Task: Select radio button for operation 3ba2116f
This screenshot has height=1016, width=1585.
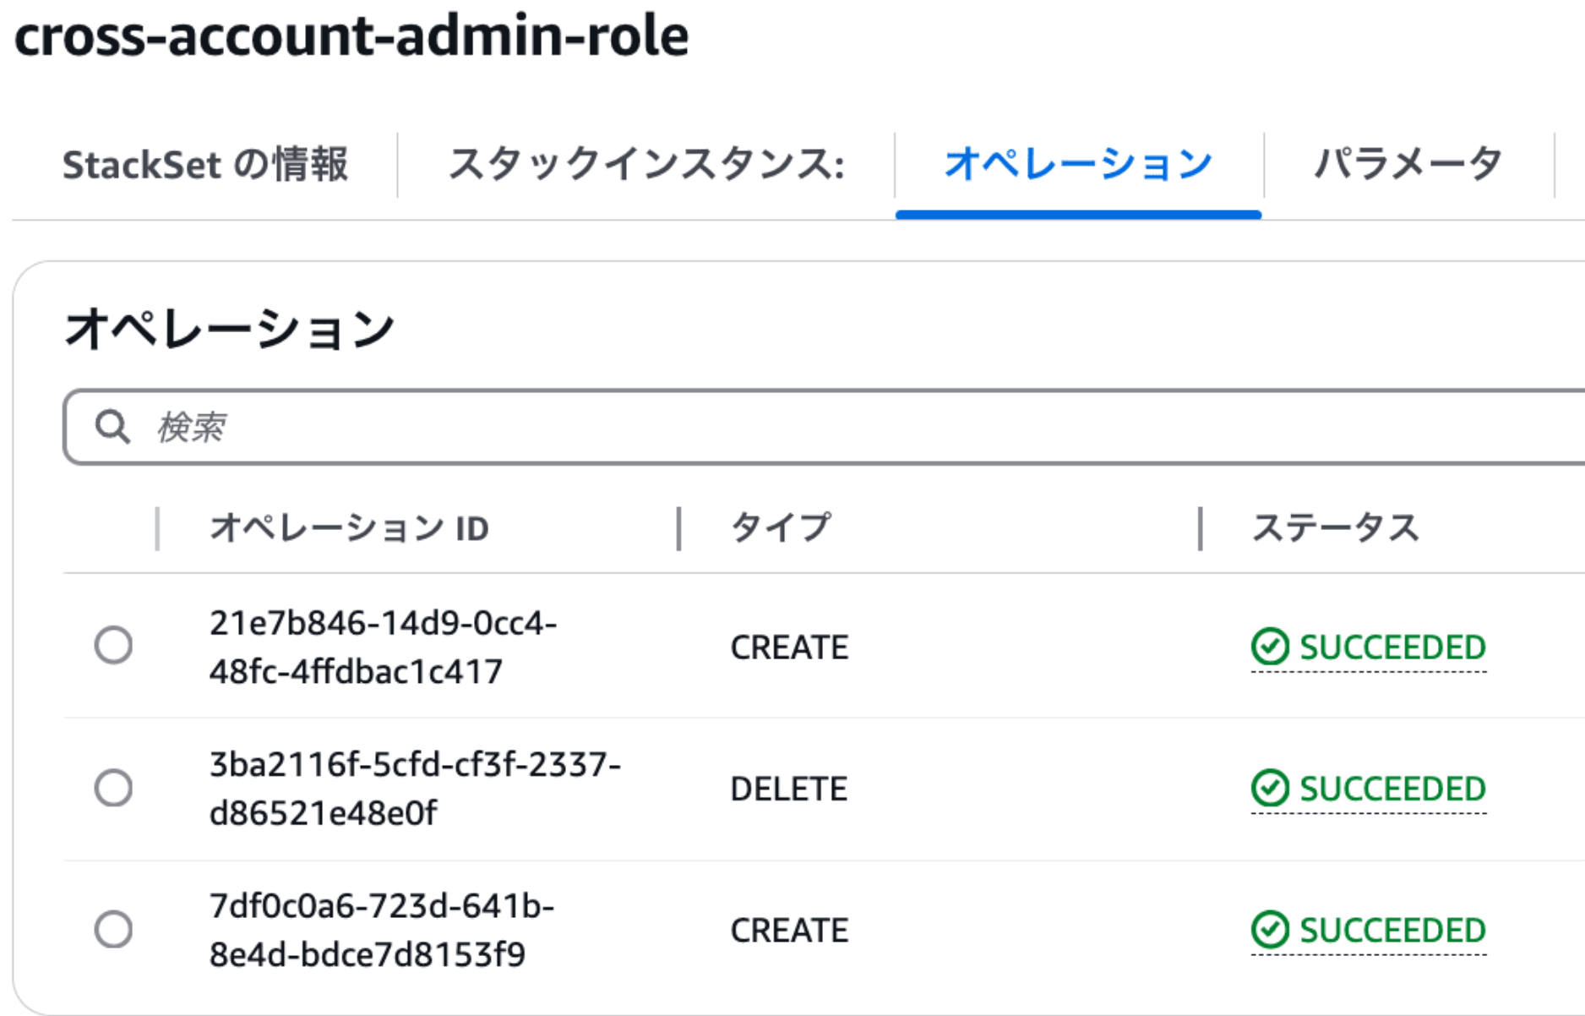Action: pos(113,788)
